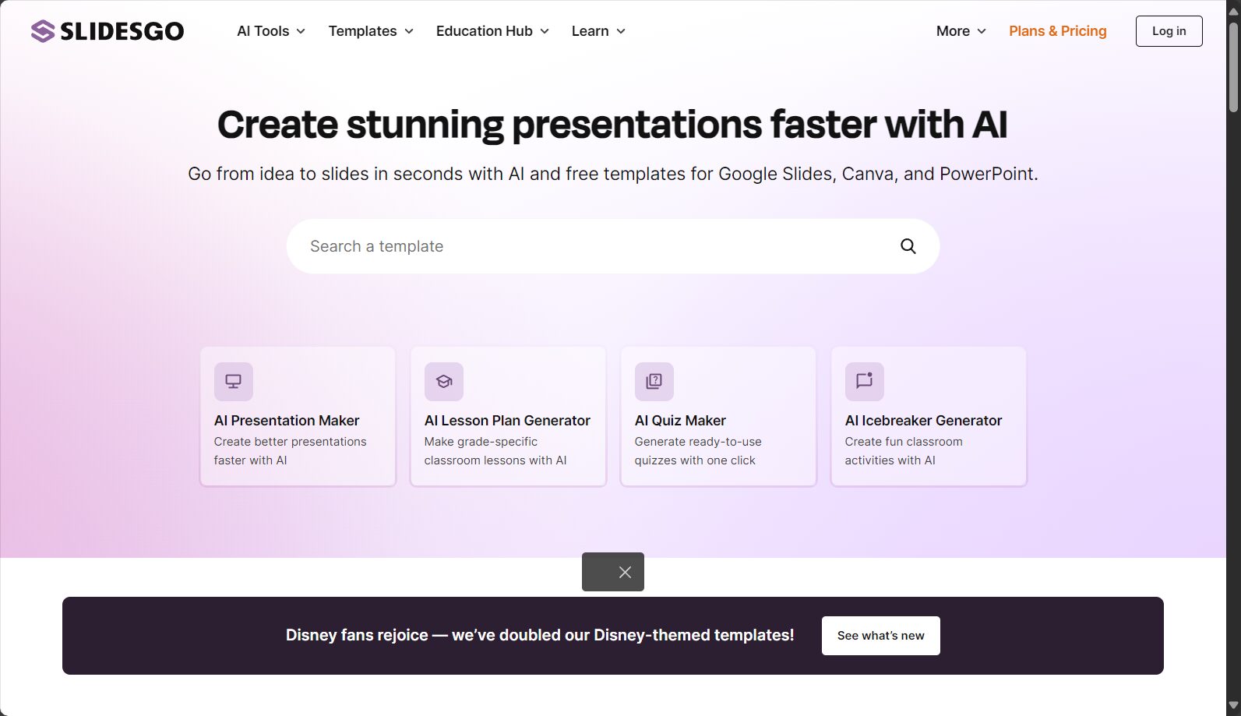Click the AI Icebreaker chat bubble icon
This screenshot has height=716, width=1241.
pyautogui.click(x=865, y=382)
